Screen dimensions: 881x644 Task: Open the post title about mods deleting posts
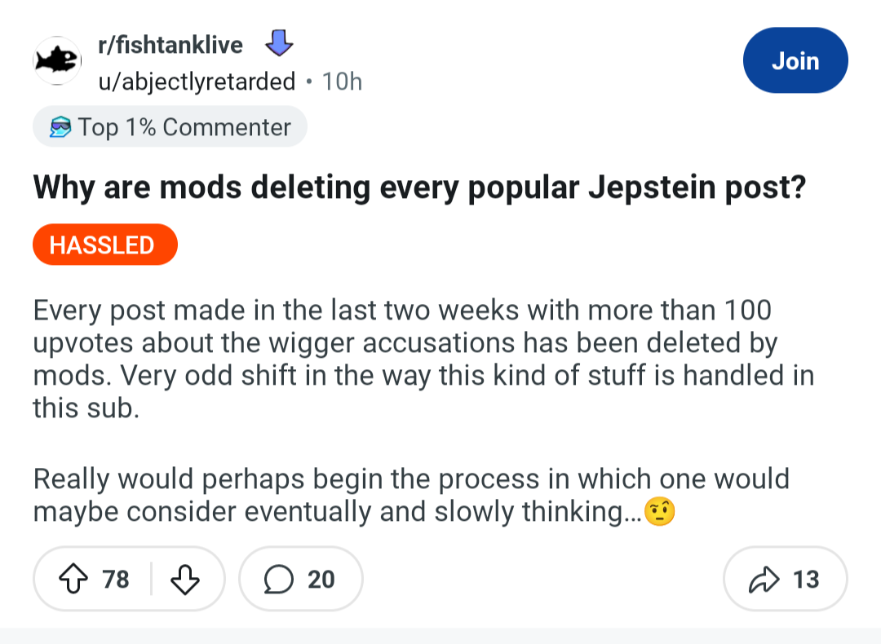pos(419,188)
